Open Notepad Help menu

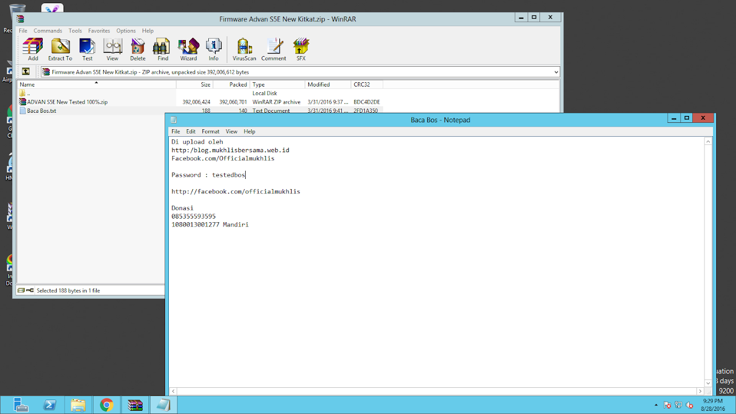(249, 131)
